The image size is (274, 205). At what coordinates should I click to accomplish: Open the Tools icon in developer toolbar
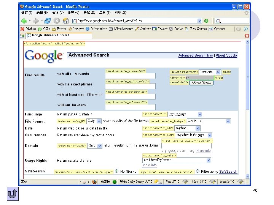click(x=171, y=29)
